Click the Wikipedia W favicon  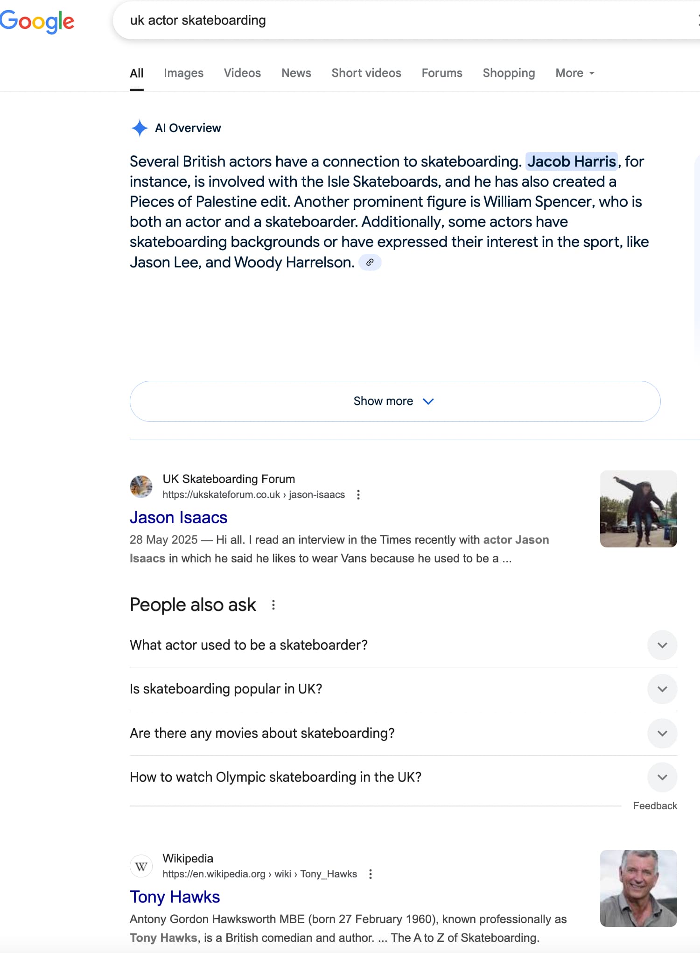click(x=141, y=866)
